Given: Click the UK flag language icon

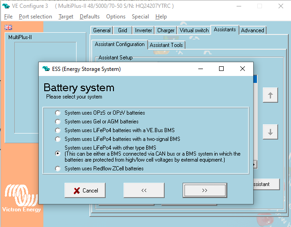Looking at the screenshot, I should pos(8,28).
